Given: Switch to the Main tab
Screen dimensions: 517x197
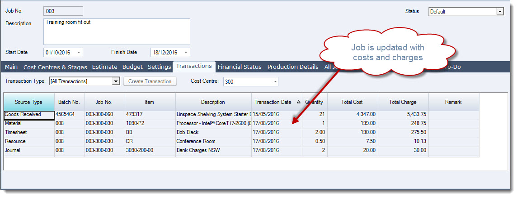Looking at the screenshot, I should click(x=11, y=67).
